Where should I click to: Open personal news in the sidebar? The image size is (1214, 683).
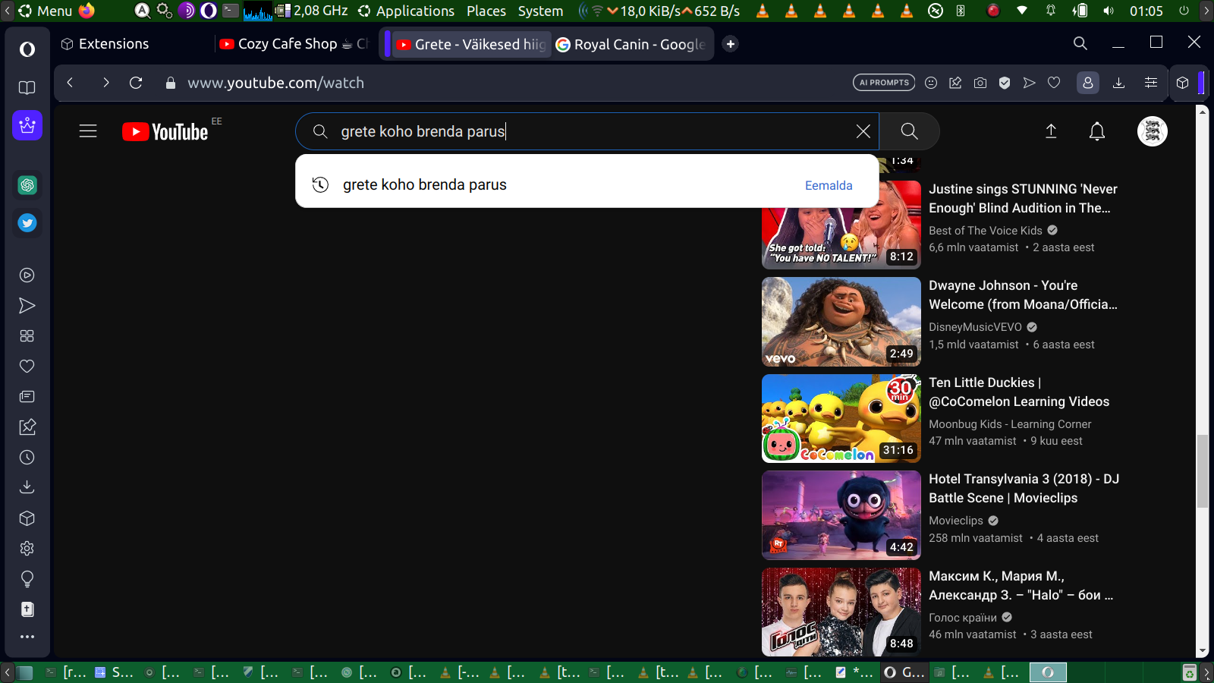[x=27, y=397]
